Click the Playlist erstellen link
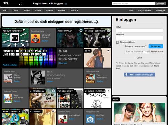The height and width of the screenshot is (125, 168). (x=10, y=65)
